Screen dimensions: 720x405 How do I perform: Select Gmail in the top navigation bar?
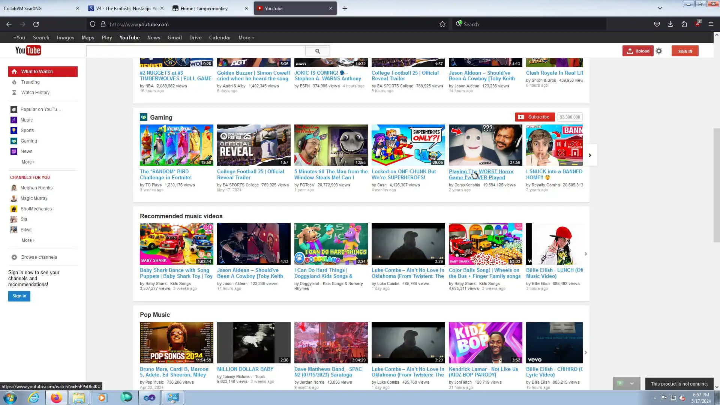[x=174, y=38]
